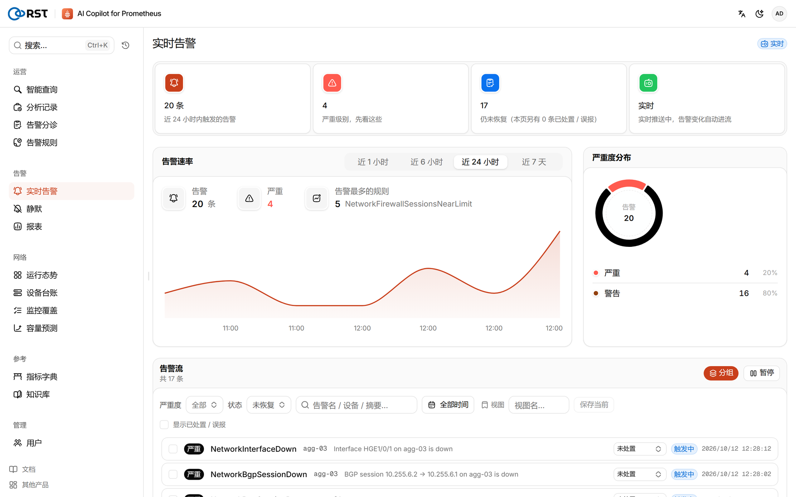Click the 用户 people icon in sidebar
This screenshot has height=497, width=796.
17,443
